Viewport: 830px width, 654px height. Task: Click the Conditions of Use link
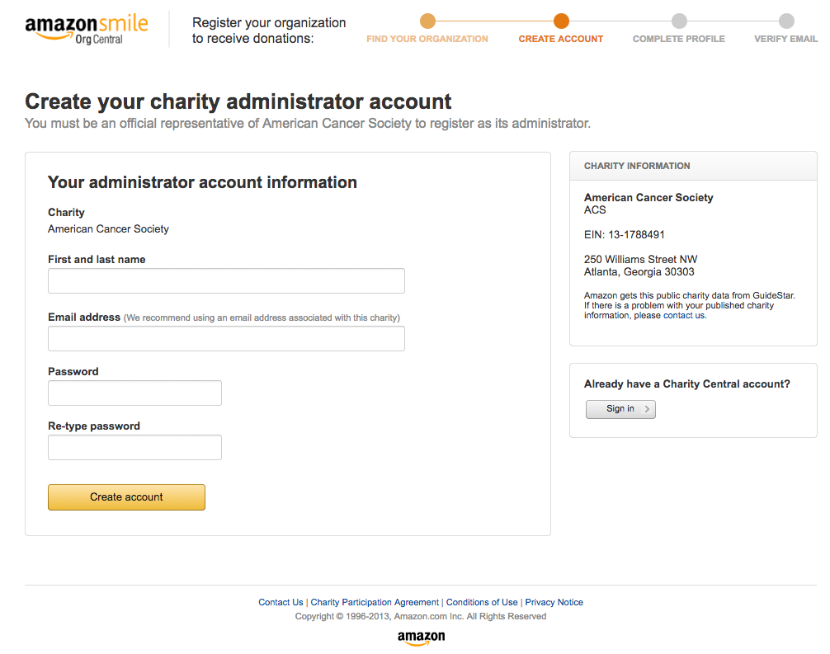[482, 602]
